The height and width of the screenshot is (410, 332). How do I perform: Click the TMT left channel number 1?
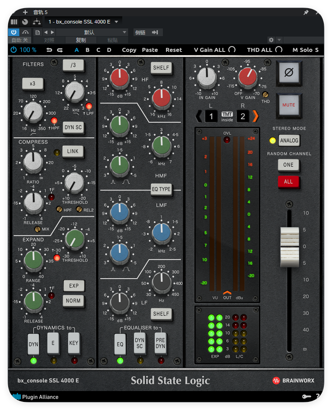pyautogui.click(x=211, y=116)
